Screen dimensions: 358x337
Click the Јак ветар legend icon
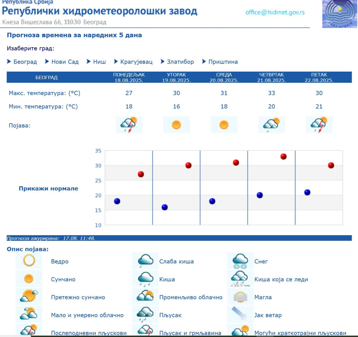pos(240,315)
